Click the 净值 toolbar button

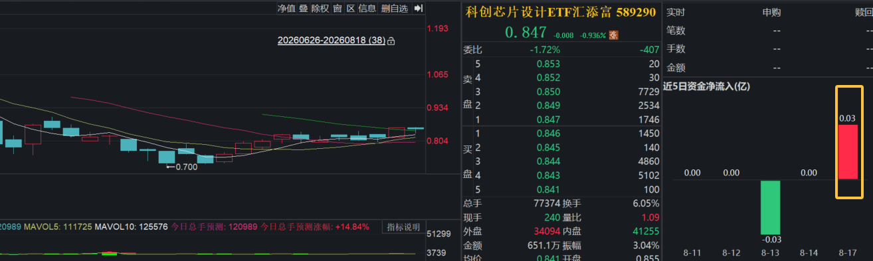pos(286,8)
